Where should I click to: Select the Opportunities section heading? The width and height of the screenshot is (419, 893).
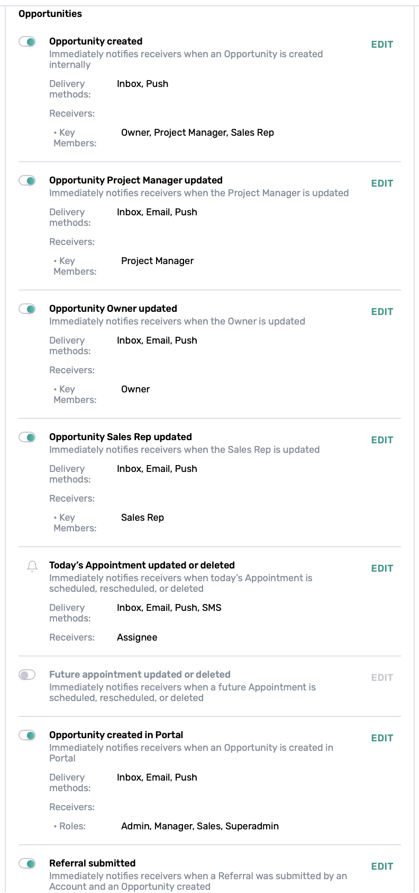point(50,14)
